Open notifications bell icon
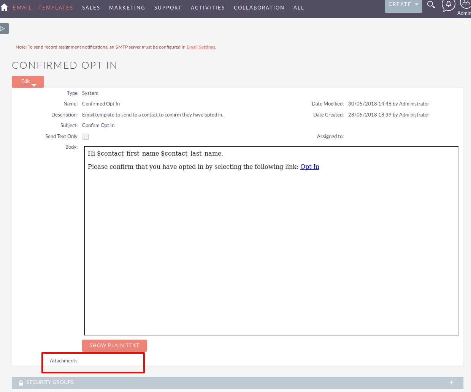 click(449, 5)
